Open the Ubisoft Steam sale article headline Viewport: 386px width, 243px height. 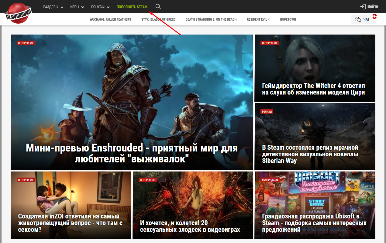tap(314, 223)
